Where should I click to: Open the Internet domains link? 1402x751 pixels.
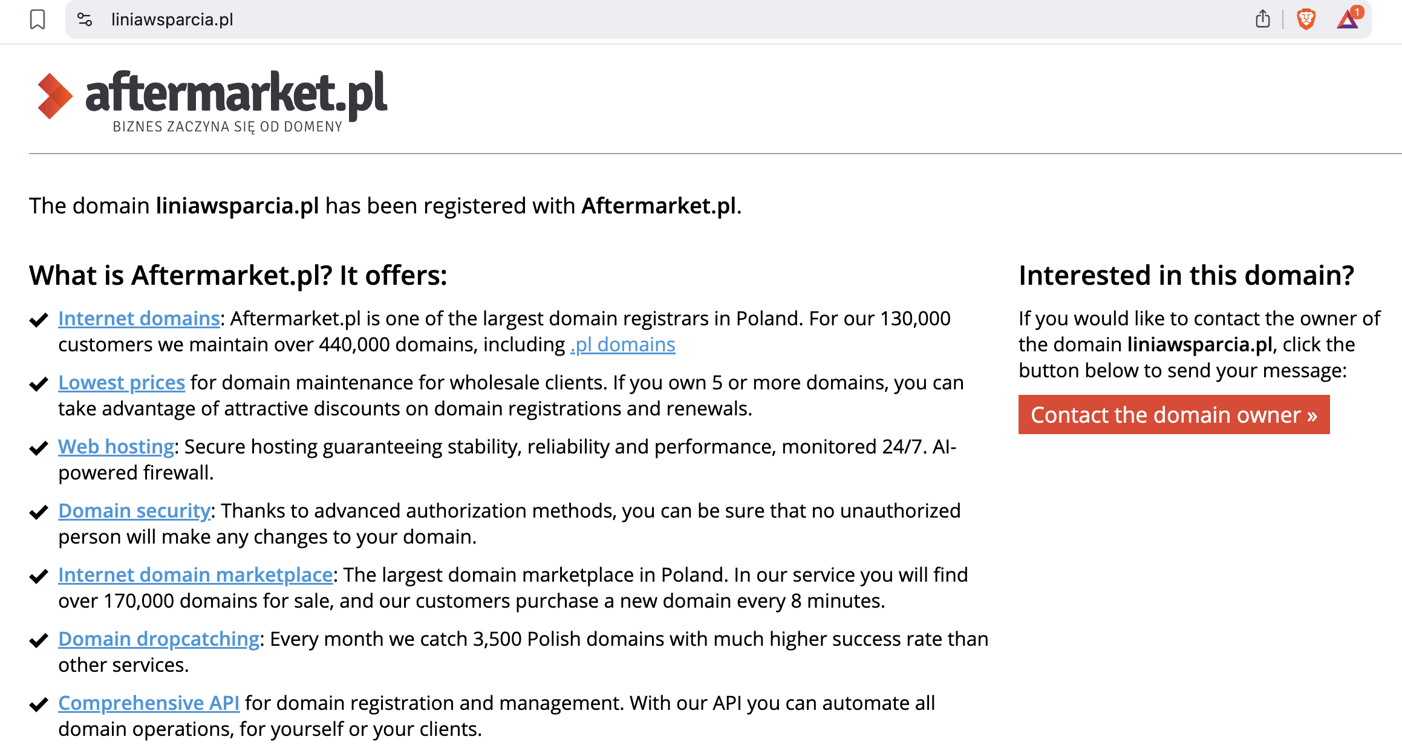pos(139,319)
